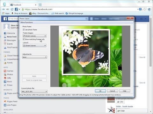Open Find Friends in sidebar
Image resolution: width=153 pixels, height=114 pixels.
coord(11,47)
